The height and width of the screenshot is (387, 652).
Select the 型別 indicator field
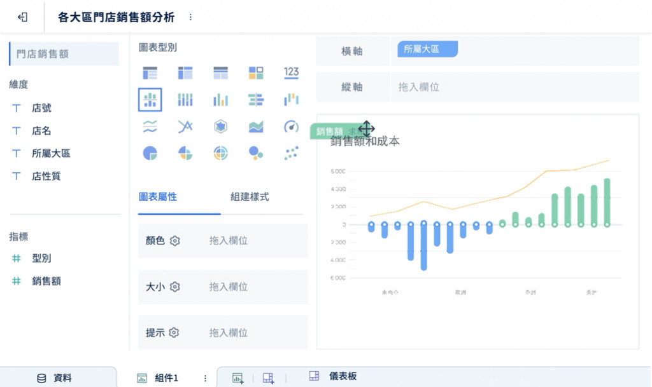click(41, 259)
